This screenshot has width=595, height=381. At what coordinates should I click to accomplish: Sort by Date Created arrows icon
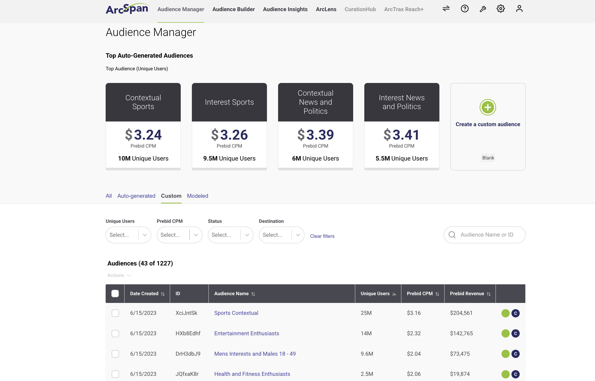coord(163,294)
